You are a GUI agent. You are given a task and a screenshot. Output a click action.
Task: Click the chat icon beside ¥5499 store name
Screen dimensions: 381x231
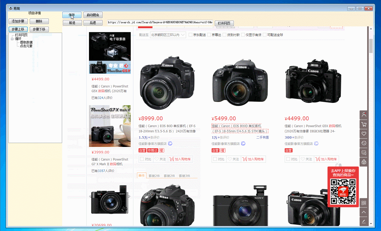[x=243, y=144]
